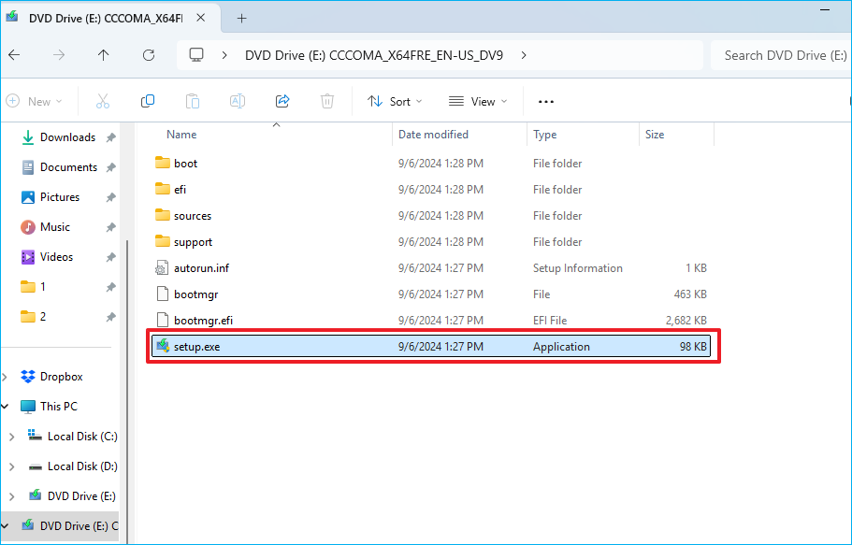Screen dimensions: 852x545
Task: Sort by the Name column header
Action: (181, 135)
